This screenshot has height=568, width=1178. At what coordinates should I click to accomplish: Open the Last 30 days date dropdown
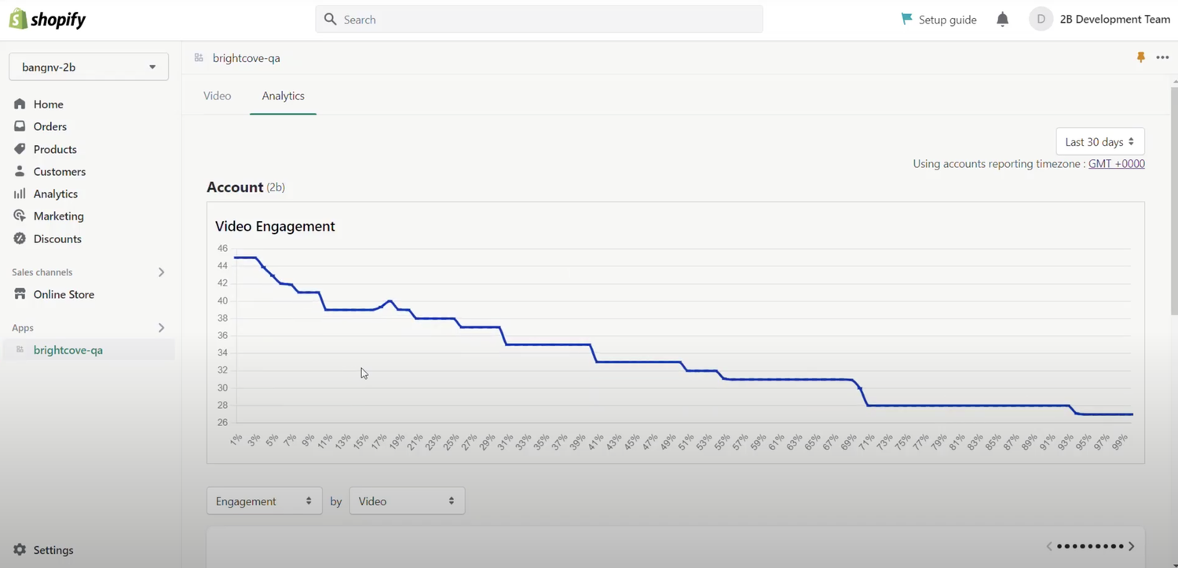pos(1099,142)
